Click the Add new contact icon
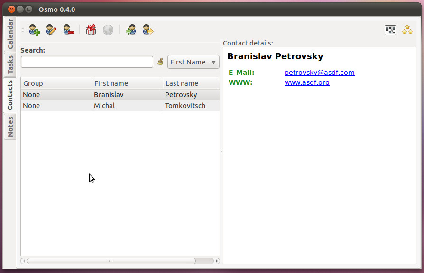Image resolution: width=424 pixels, height=273 pixels. point(34,30)
